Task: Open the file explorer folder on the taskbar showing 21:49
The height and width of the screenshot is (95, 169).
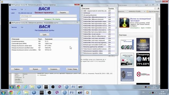Action: (x=26, y=93)
